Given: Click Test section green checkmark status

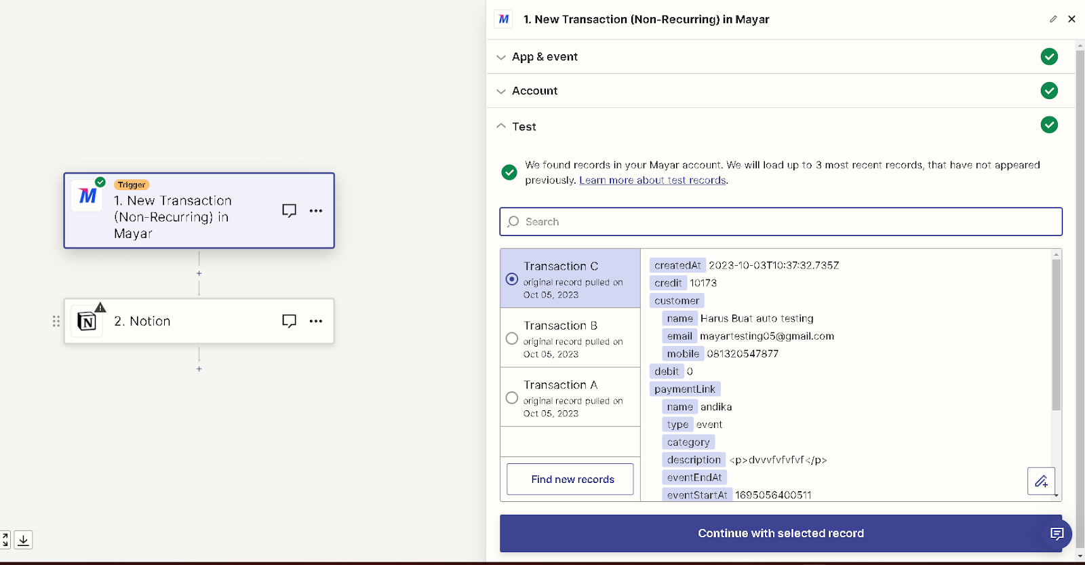Looking at the screenshot, I should 1049,125.
